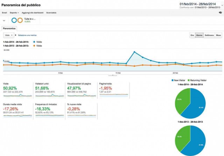
Task: Switch chart granularity to Settimana
Action: (209, 35)
